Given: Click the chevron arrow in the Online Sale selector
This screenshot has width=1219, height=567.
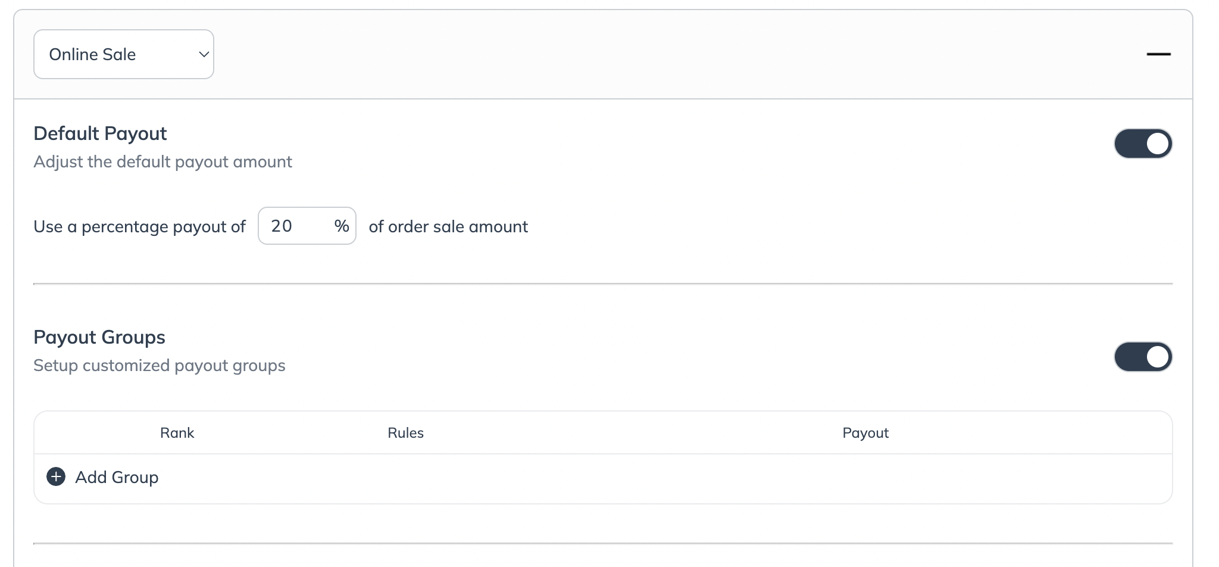Looking at the screenshot, I should 204,54.
